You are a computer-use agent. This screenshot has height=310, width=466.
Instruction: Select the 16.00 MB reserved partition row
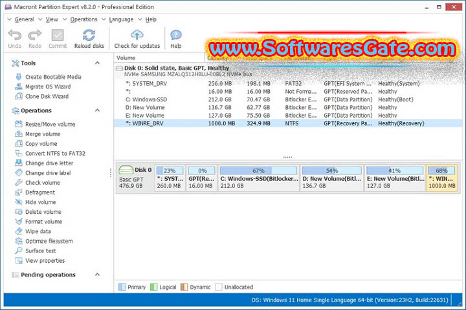(x=287, y=92)
